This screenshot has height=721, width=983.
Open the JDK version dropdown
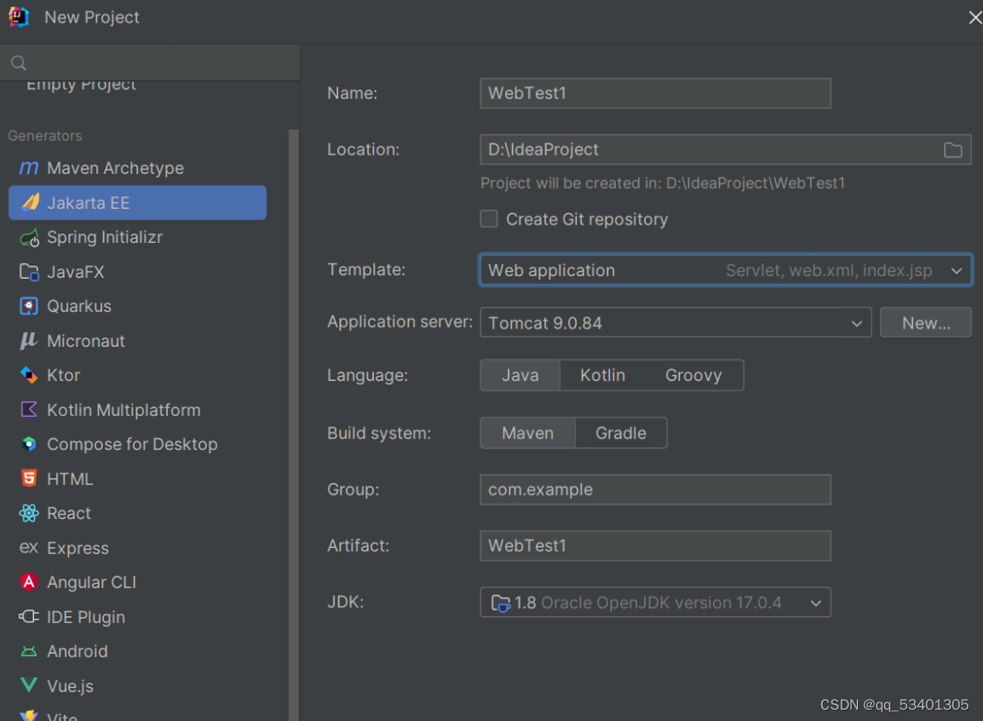point(655,602)
